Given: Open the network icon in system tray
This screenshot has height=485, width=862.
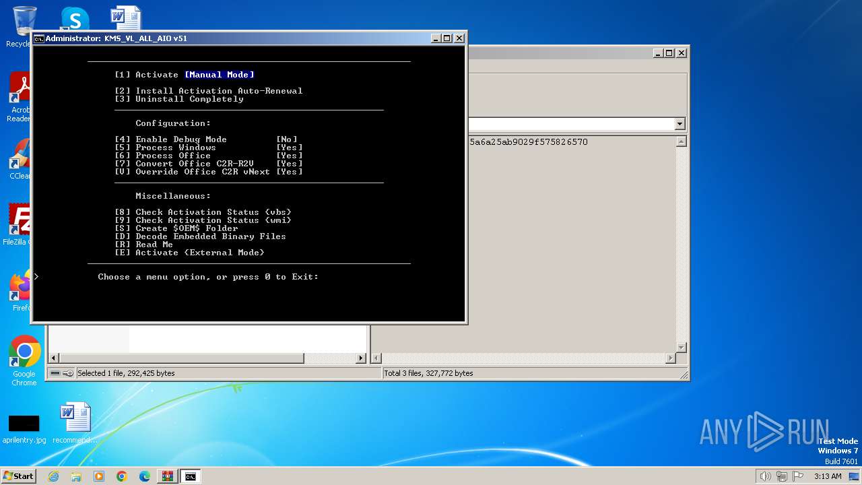Looking at the screenshot, I should tap(781, 476).
